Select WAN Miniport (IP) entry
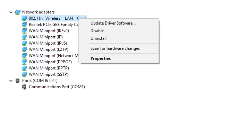Screen dimensions: 238x129 [46, 37]
